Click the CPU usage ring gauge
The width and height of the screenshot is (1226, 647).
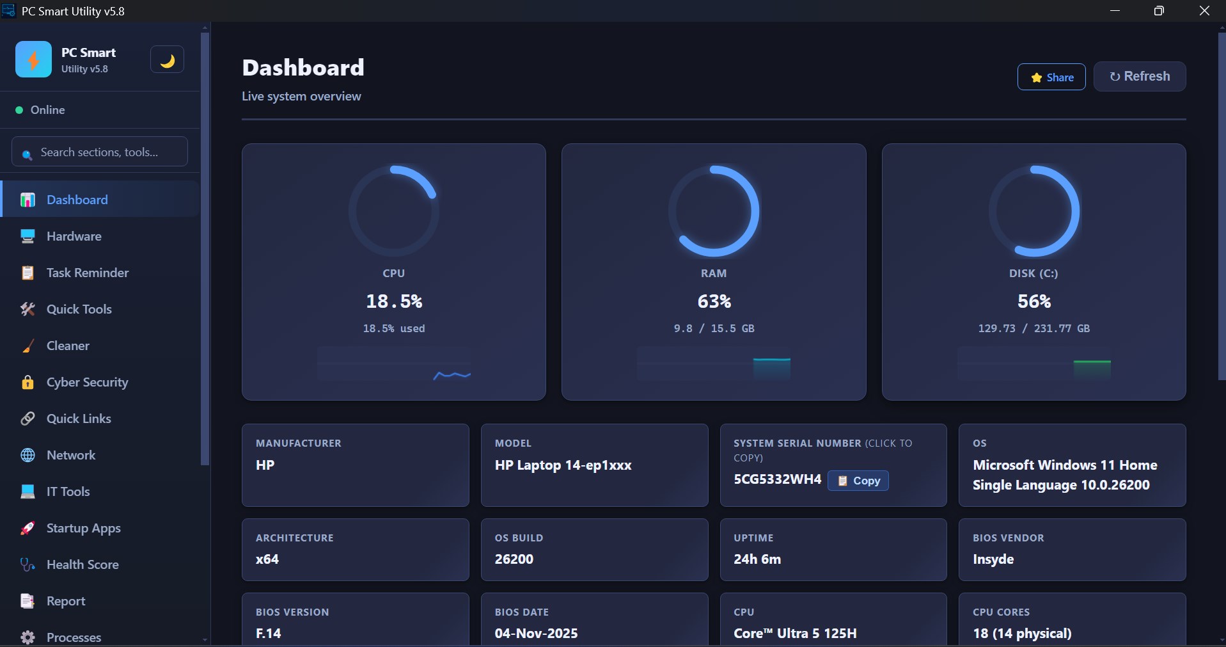pyautogui.click(x=394, y=211)
